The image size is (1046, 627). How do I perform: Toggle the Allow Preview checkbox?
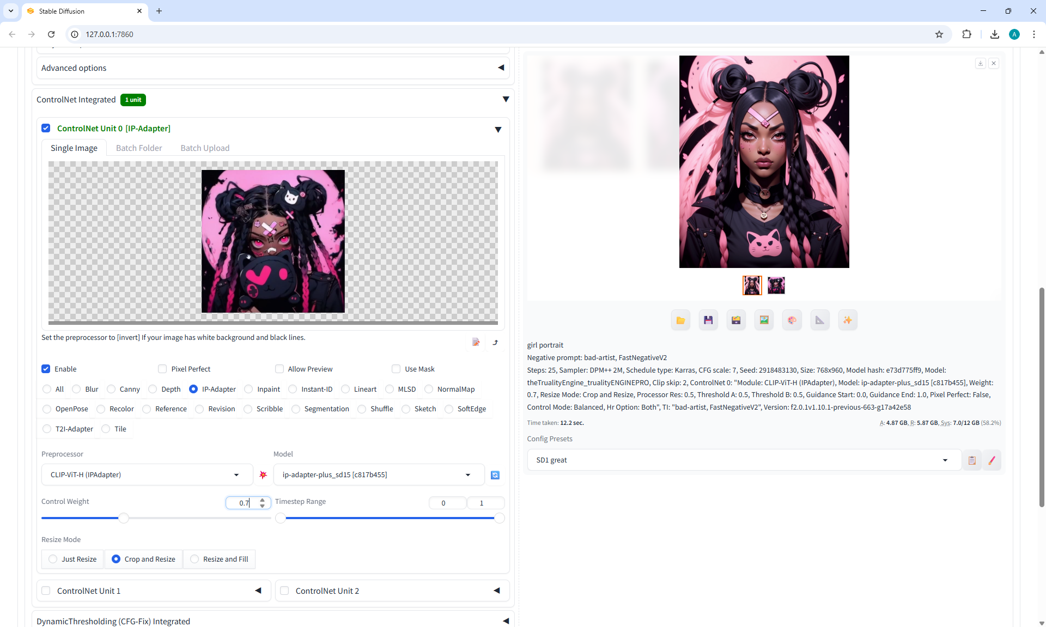click(279, 369)
